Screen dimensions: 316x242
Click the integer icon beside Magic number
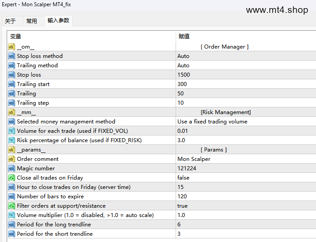(x=12, y=168)
